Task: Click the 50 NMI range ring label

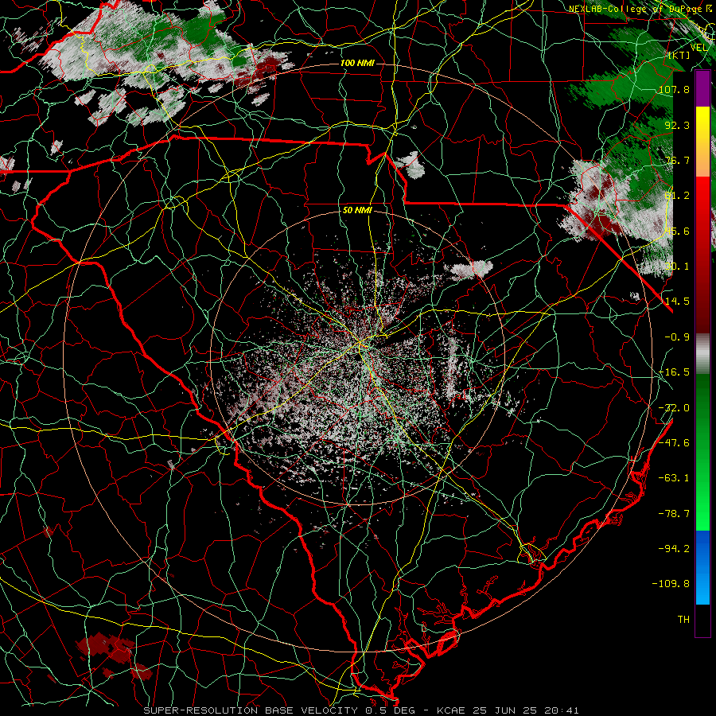Action: click(x=357, y=210)
